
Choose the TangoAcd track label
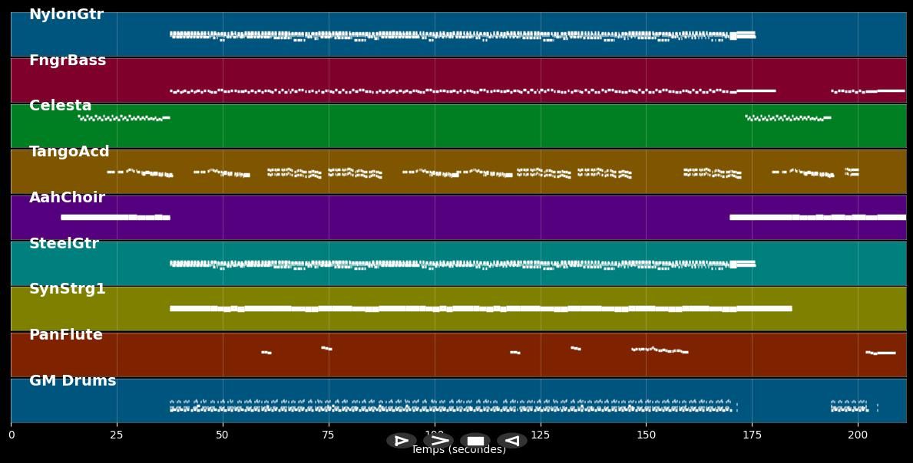click(69, 152)
